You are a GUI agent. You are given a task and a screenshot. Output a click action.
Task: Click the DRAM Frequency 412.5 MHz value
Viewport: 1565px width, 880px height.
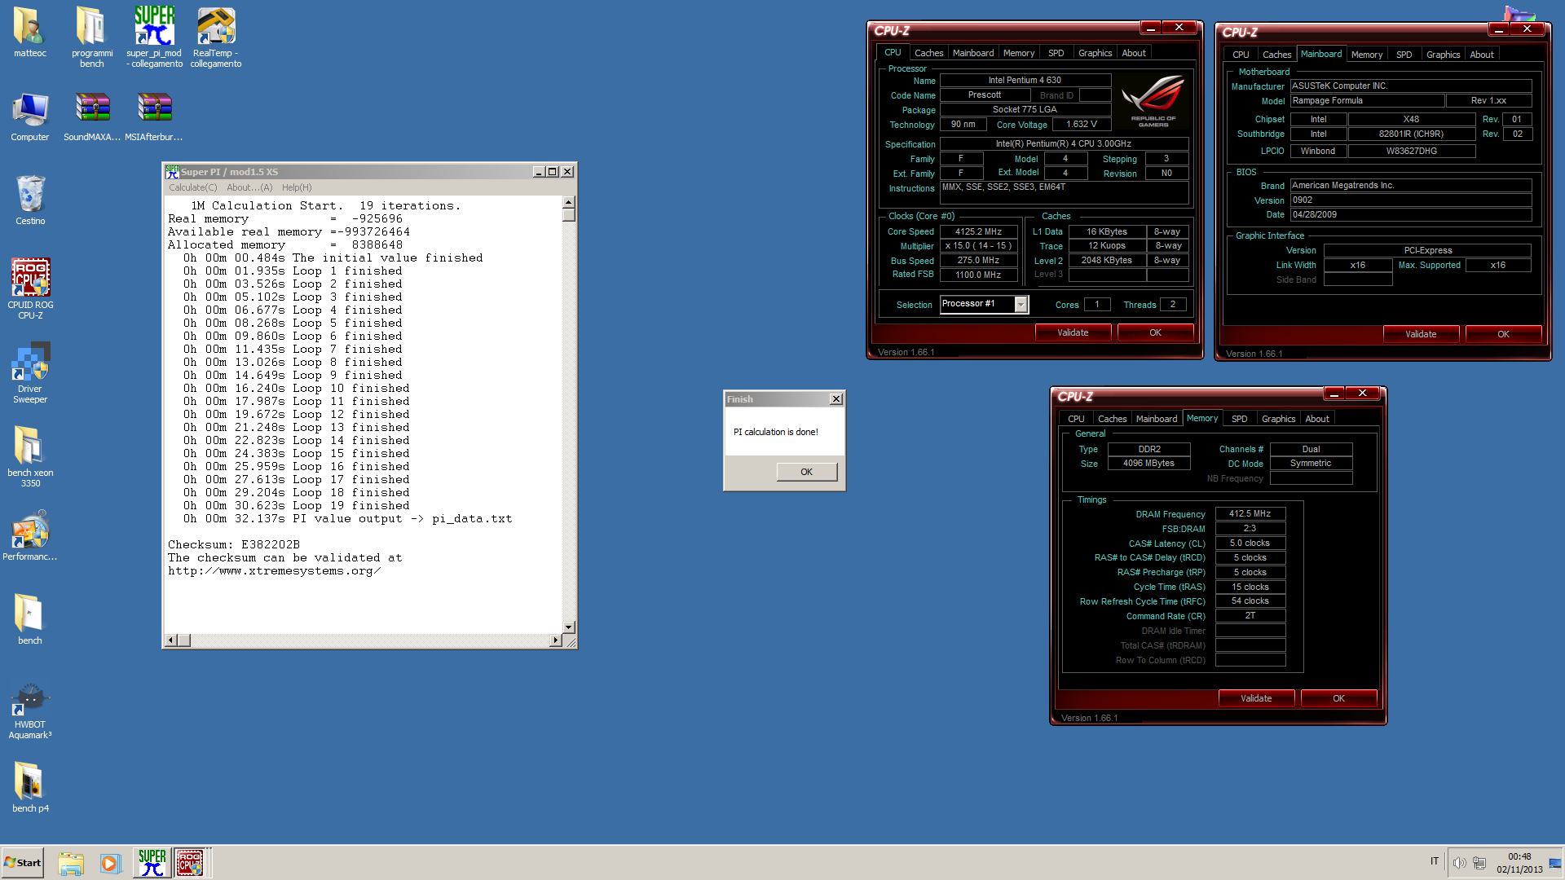1250,514
